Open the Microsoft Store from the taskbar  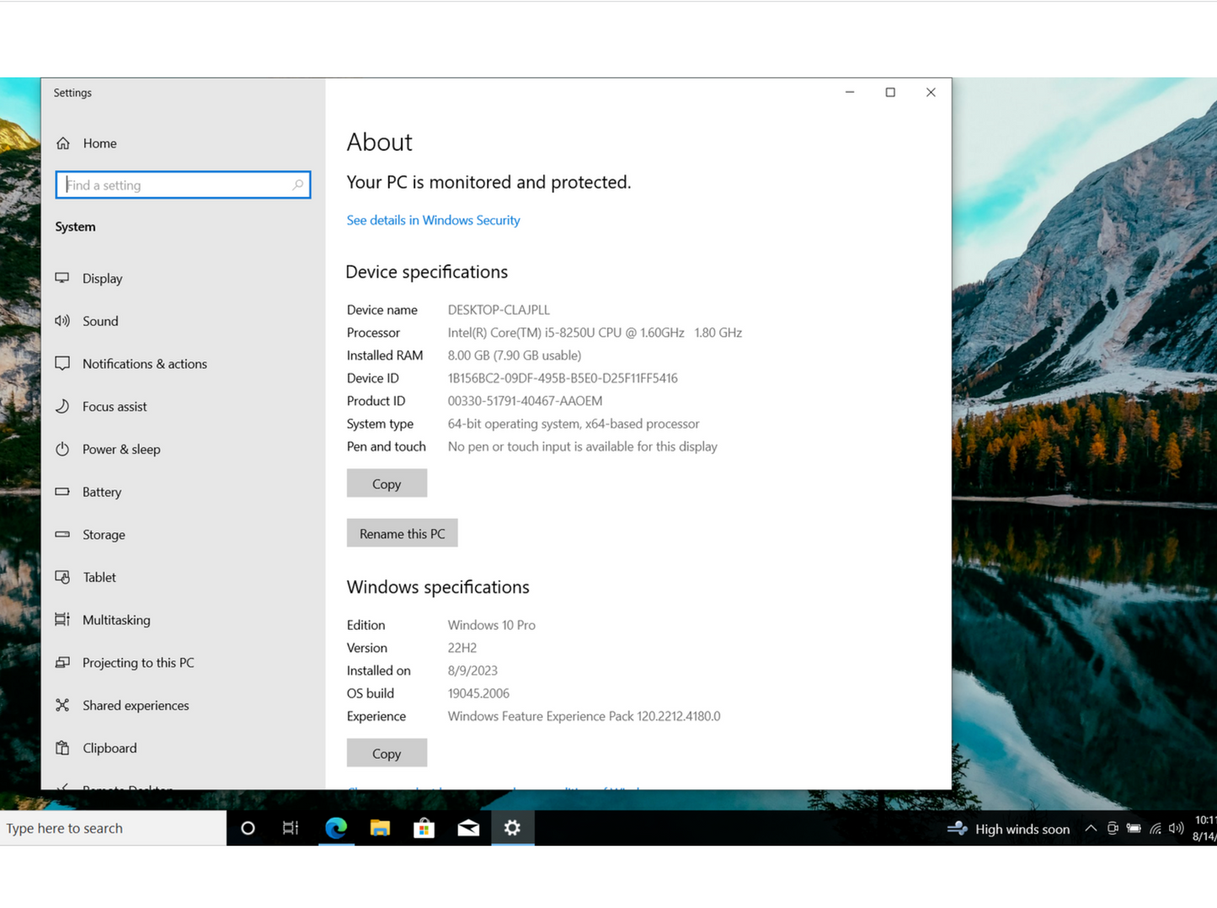pyautogui.click(x=424, y=828)
